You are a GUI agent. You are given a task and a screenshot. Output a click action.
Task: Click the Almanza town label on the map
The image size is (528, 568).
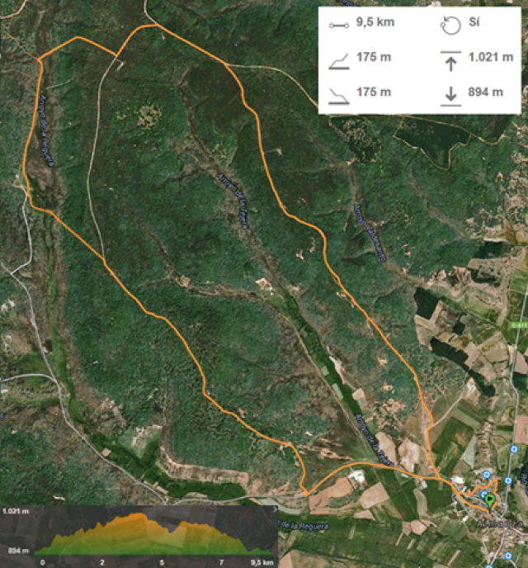pos(499,523)
